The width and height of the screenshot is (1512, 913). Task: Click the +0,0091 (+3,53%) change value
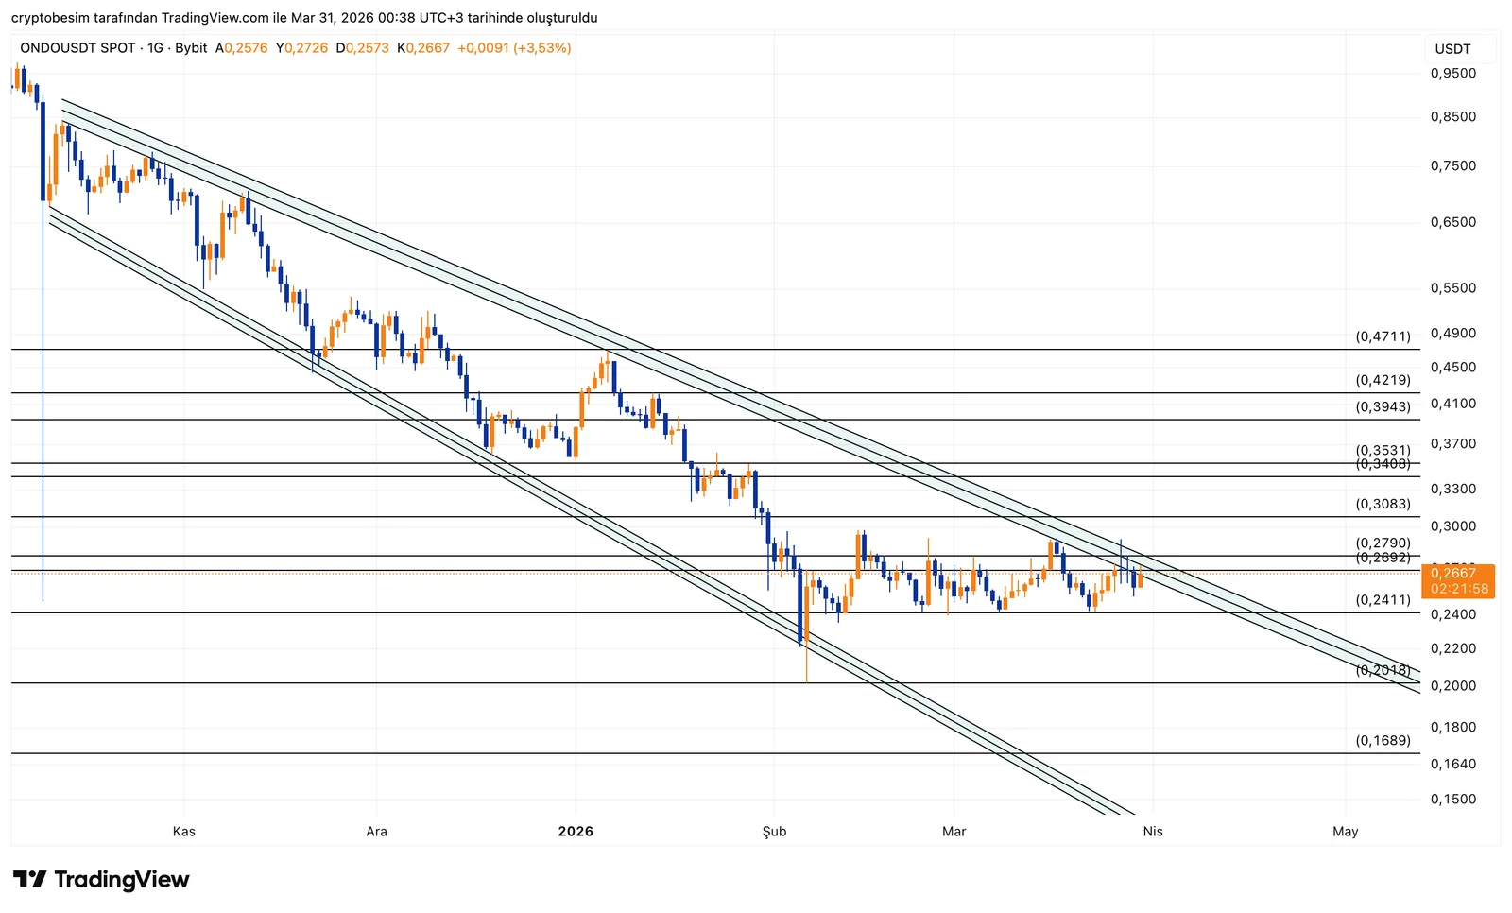pos(514,47)
